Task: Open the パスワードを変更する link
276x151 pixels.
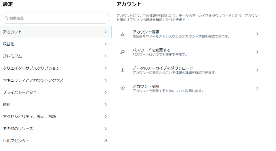Action: (151, 50)
